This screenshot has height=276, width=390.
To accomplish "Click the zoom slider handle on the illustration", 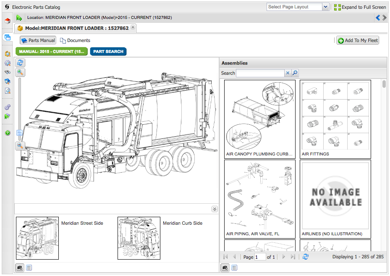I will [x=20, y=133].
